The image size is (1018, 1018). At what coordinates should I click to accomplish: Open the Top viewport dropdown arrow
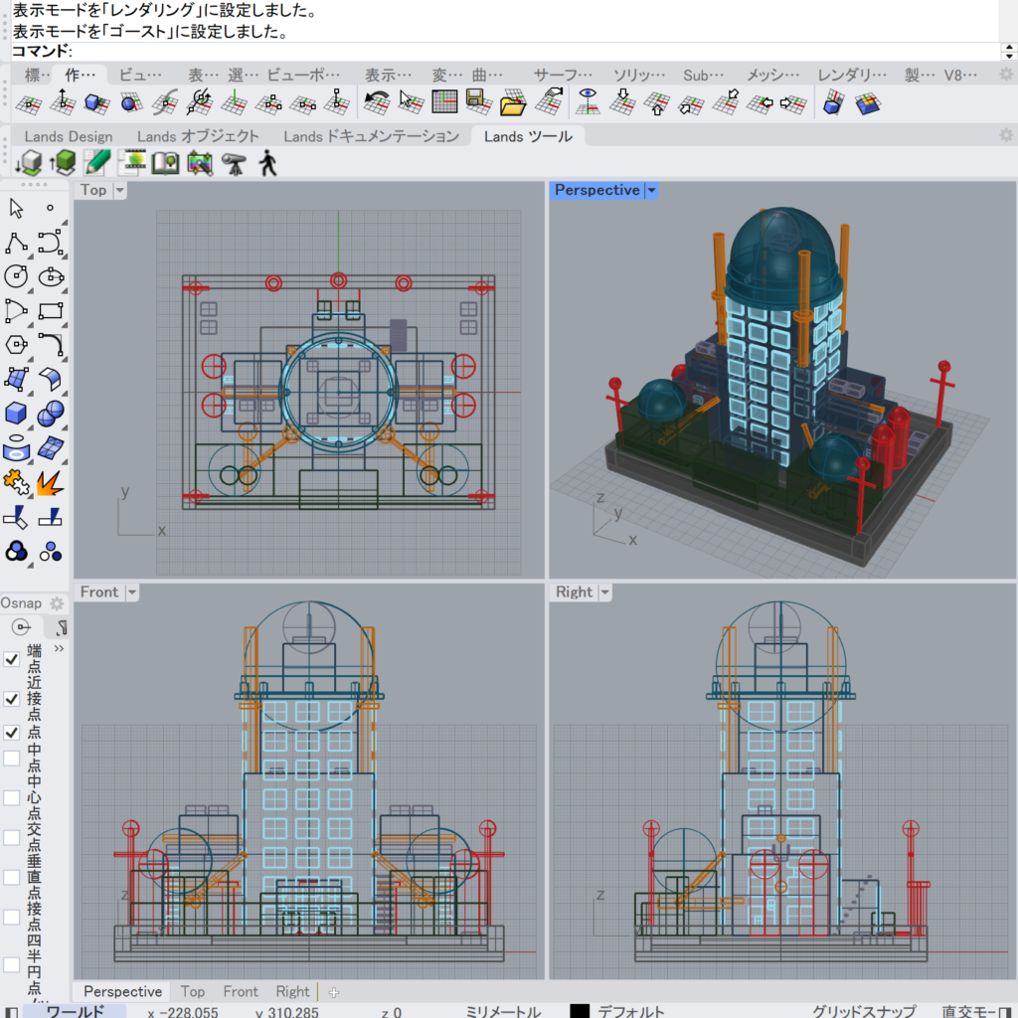tap(120, 190)
